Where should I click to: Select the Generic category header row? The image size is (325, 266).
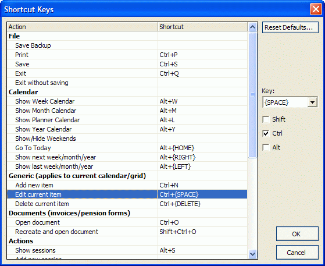click(x=127, y=176)
